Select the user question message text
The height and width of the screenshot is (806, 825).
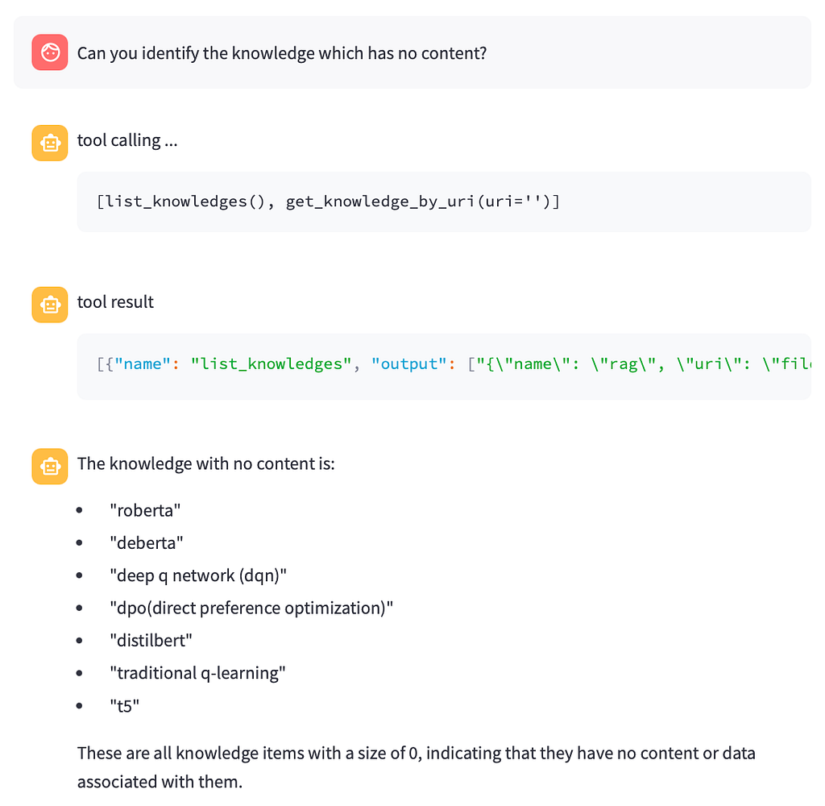click(281, 53)
